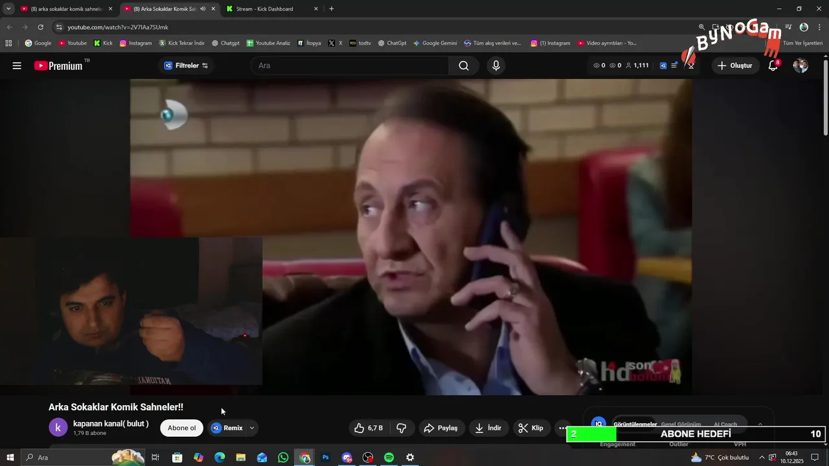Open the Youtube Analiz bookmark
Viewport: 829px width, 466px height.
pyautogui.click(x=268, y=43)
